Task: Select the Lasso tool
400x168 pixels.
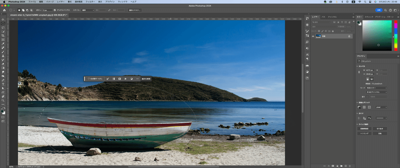Action: click(3, 28)
